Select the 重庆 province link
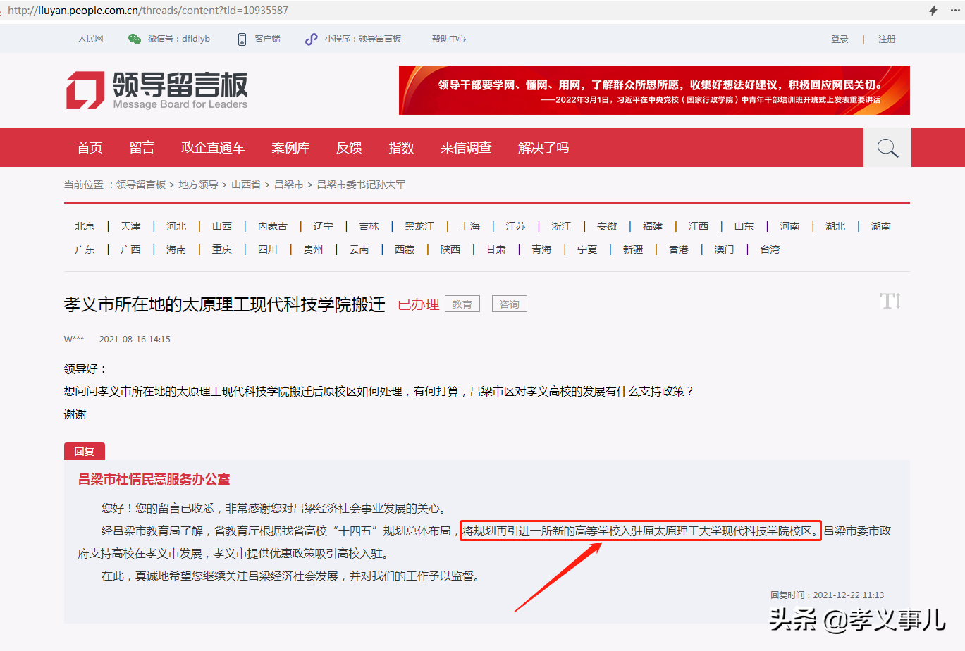Screen dimensions: 965x651 [x=222, y=249]
